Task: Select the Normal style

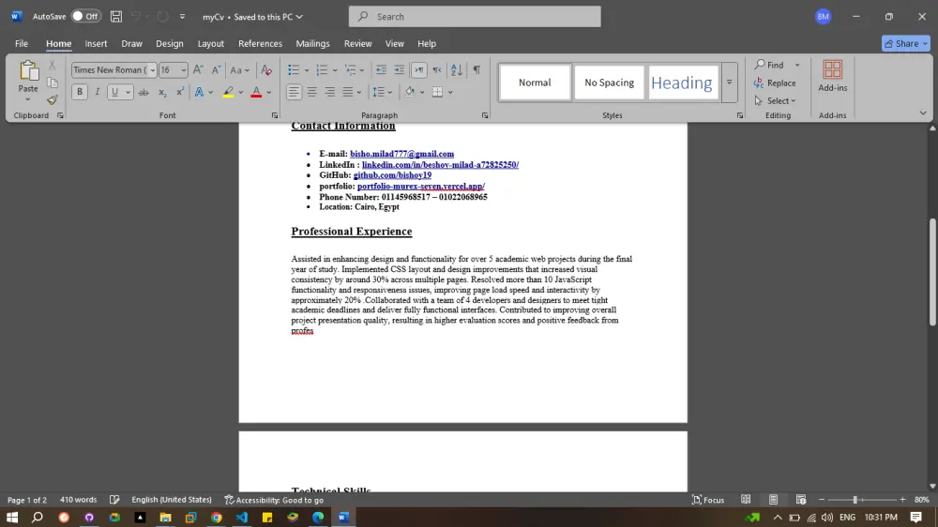Action: (x=535, y=83)
